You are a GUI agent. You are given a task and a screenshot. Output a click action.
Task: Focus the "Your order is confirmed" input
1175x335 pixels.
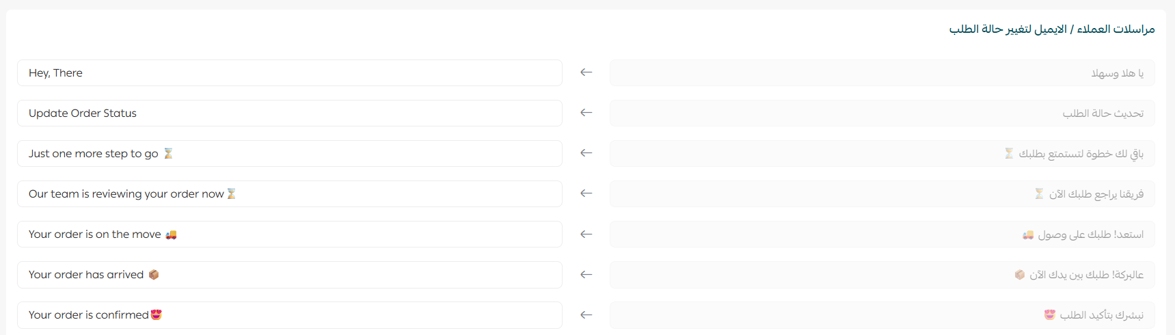(289, 314)
